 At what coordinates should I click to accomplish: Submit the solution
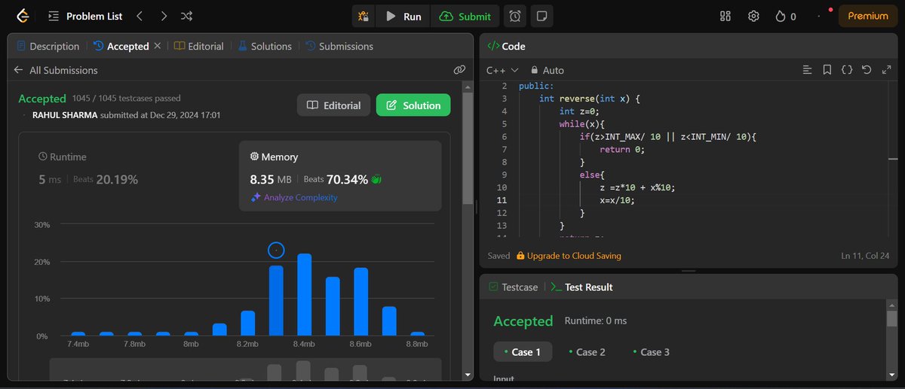(x=465, y=16)
